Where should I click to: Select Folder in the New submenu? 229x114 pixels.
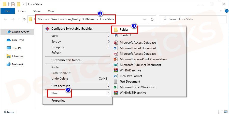(x=124, y=30)
